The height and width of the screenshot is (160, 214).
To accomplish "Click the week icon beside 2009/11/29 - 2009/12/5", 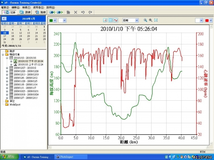I will pos(11,81).
